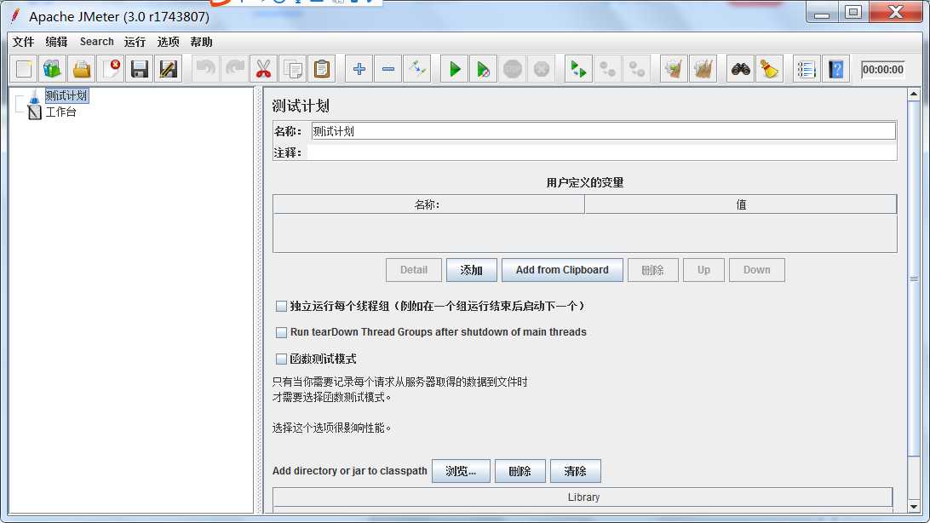Click the grayed Stop icon

click(513, 69)
